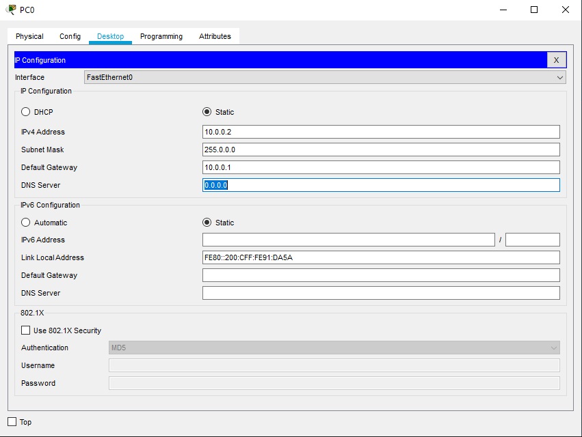582x437 pixels.
Task: Select the DHCP radio button
Action: (25, 111)
